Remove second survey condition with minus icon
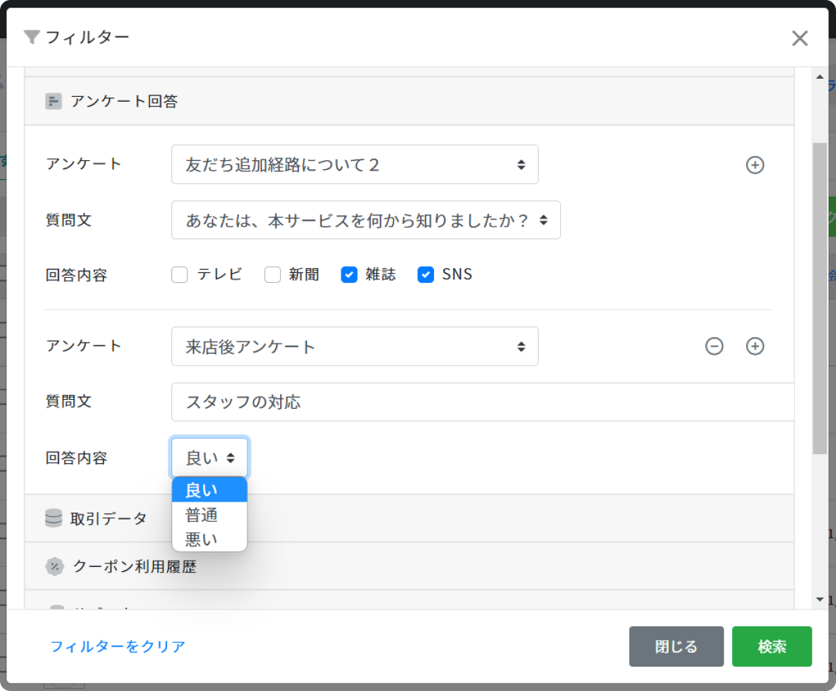836x691 pixels. [x=714, y=346]
